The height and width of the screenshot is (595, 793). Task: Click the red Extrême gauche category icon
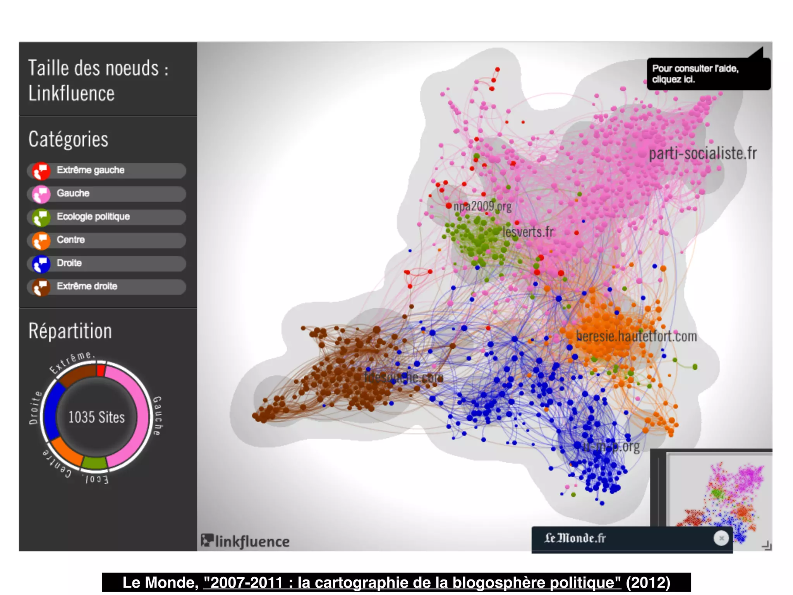coord(41,171)
